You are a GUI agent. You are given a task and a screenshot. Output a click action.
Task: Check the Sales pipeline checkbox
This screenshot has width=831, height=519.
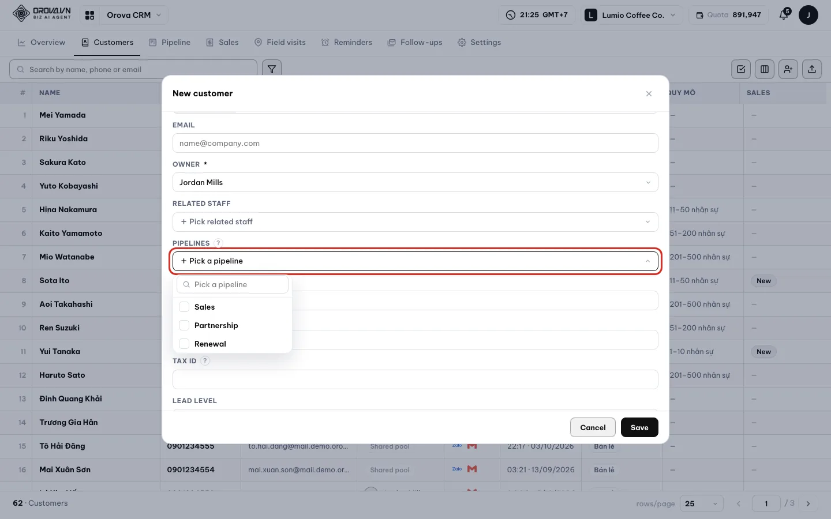[184, 307]
